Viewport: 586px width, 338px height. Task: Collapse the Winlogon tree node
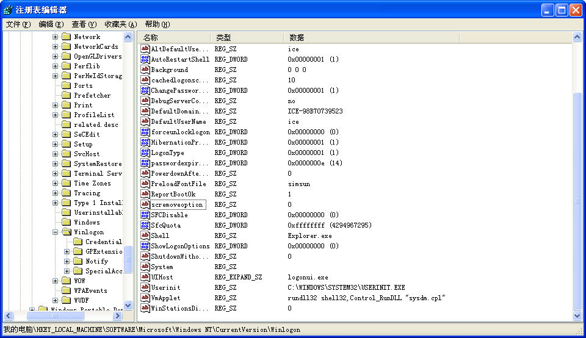[56, 232]
